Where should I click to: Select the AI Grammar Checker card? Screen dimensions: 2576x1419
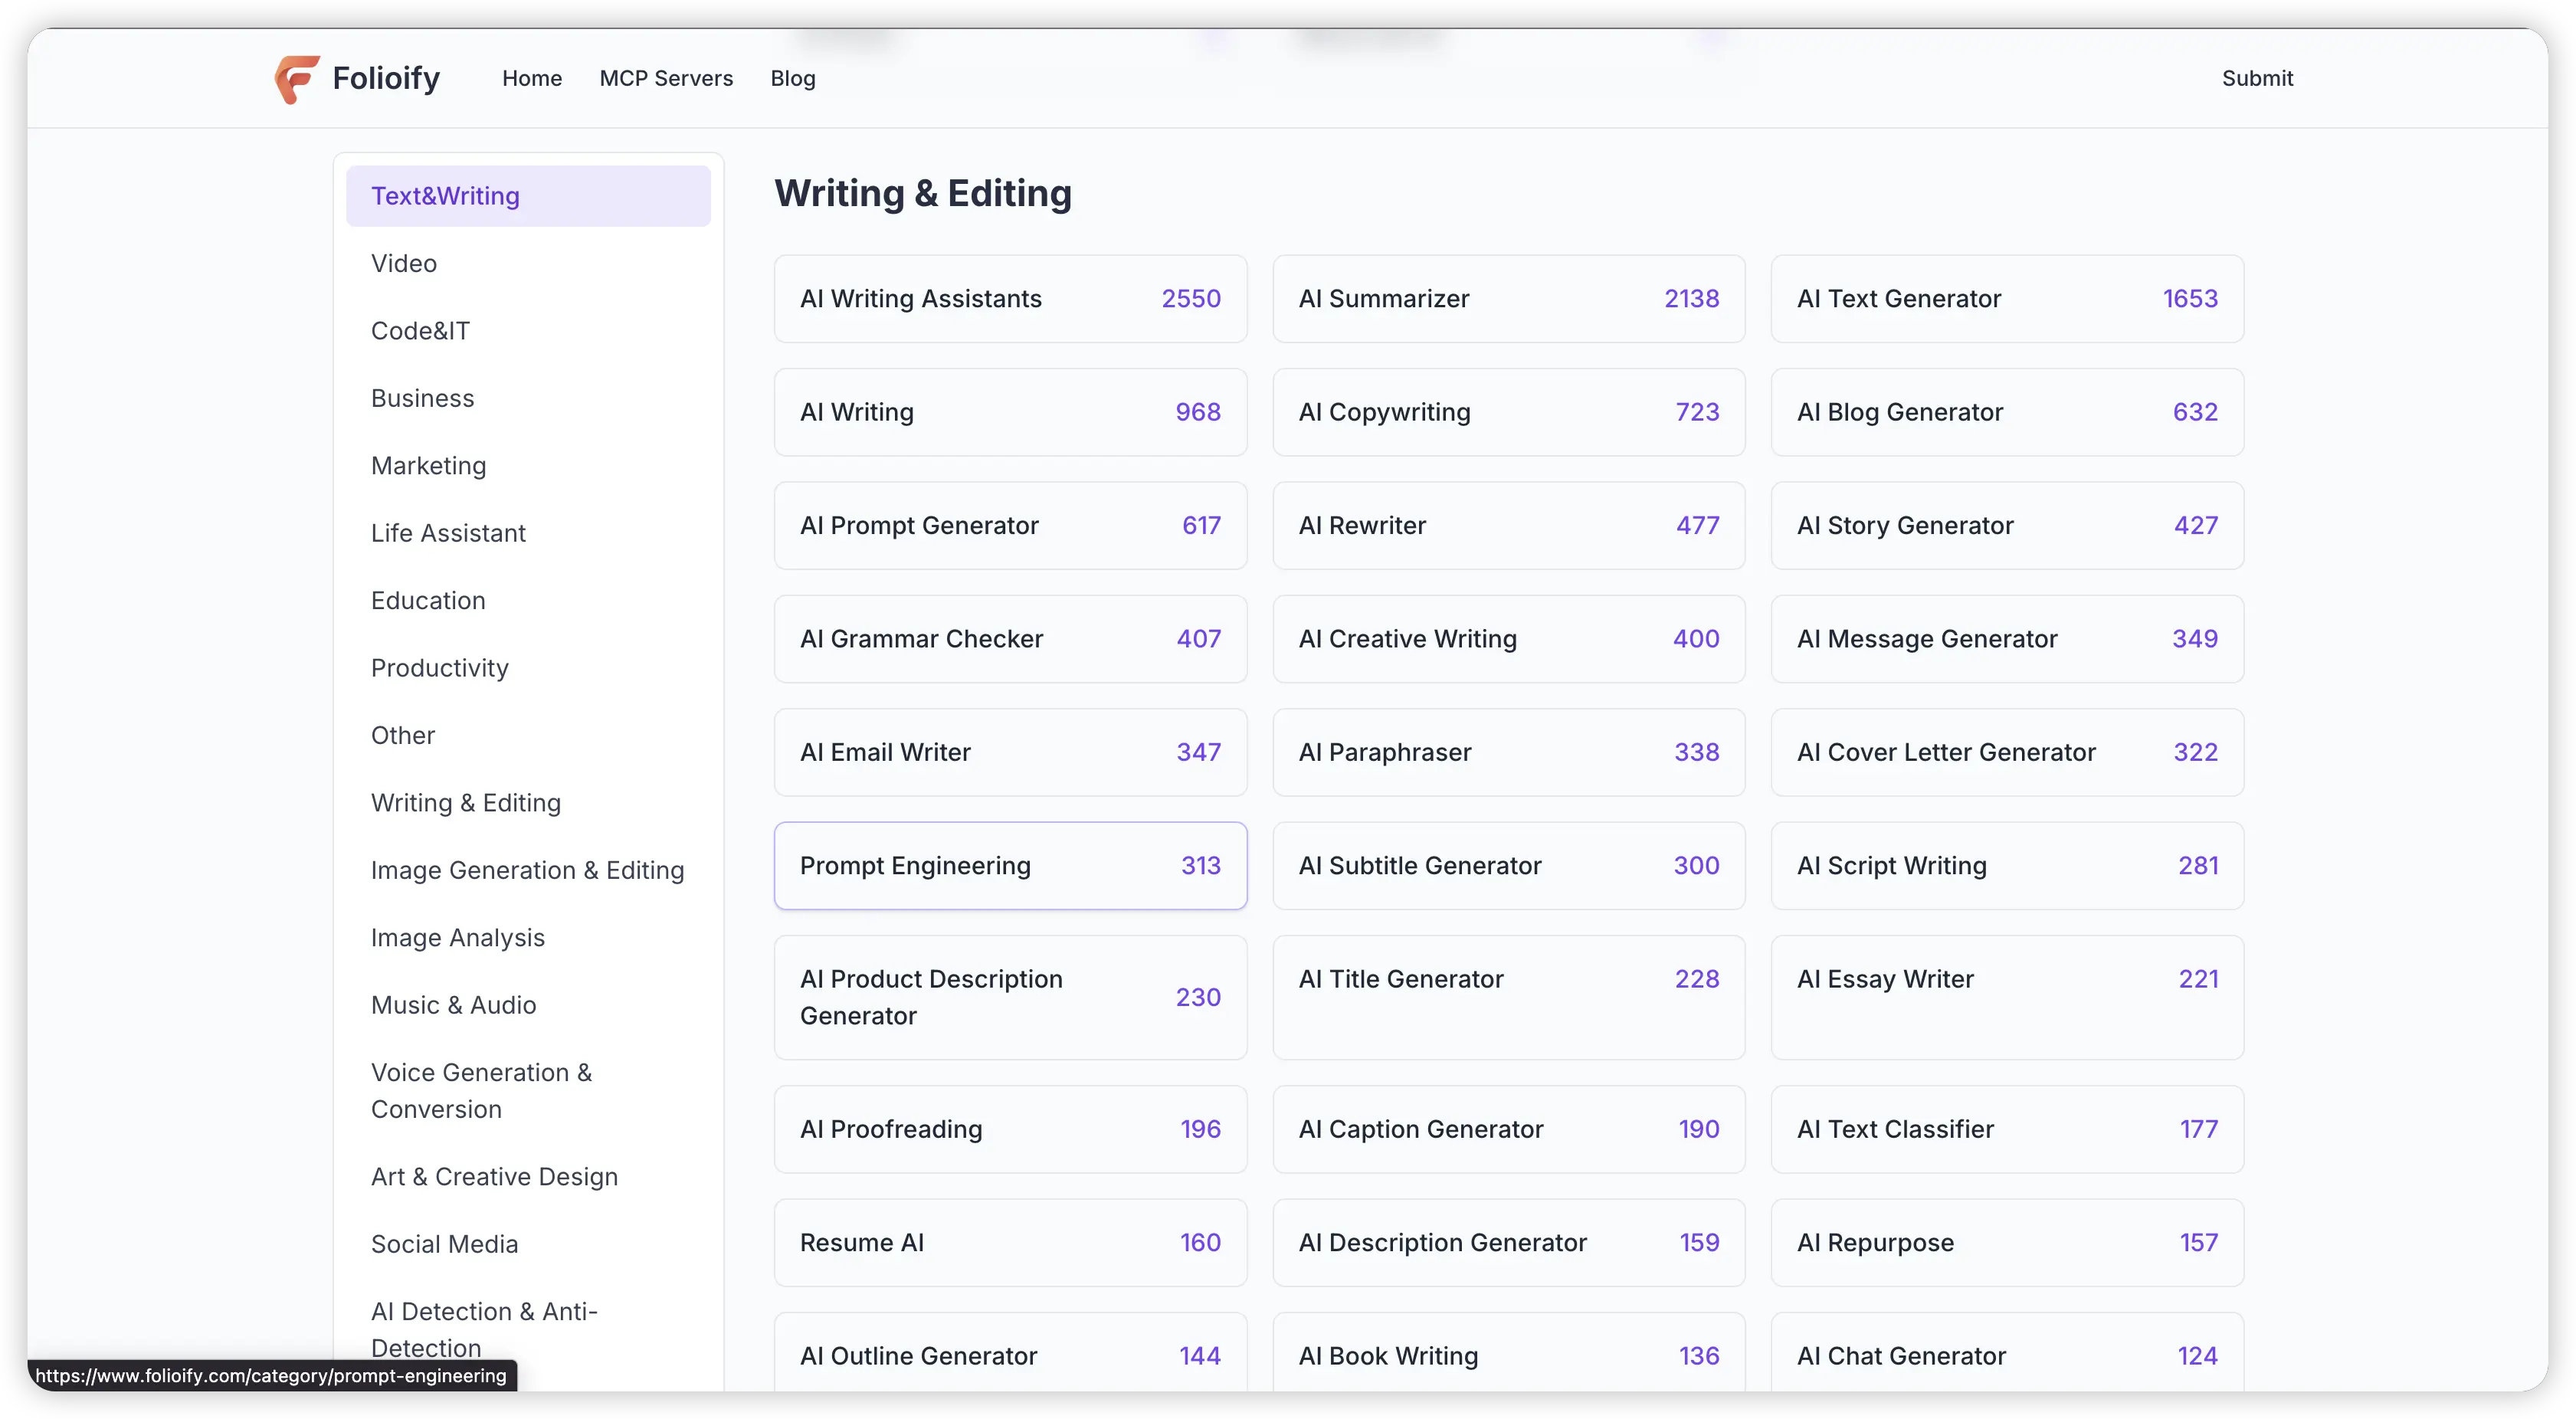[x=1009, y=639]
